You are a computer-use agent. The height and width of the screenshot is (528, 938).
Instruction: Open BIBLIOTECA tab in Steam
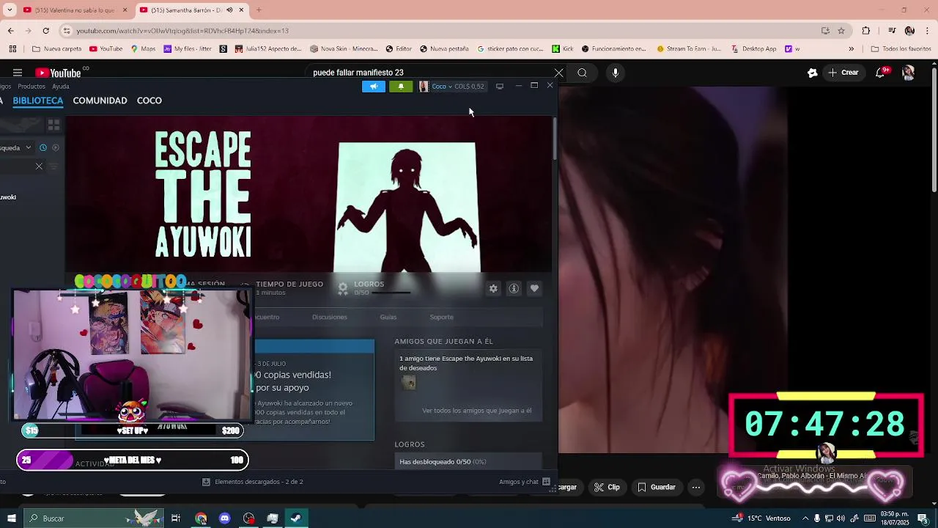(38, 100)
